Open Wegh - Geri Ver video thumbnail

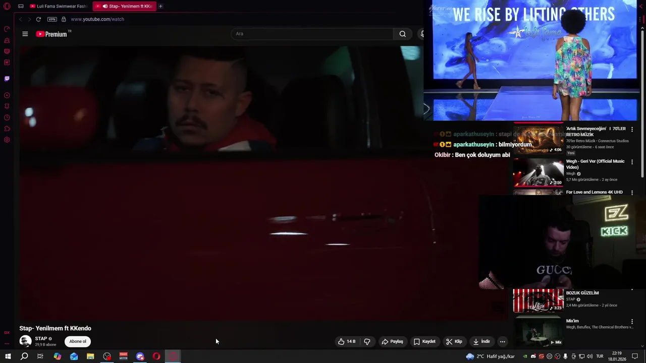[x=538, y=172]
